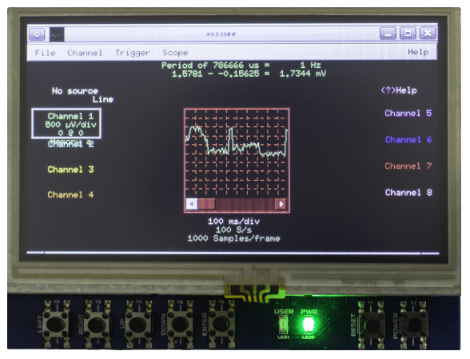Click the window menu icon in title bar
The width and height of the screenshot is (470, 359).
(37, 34)
